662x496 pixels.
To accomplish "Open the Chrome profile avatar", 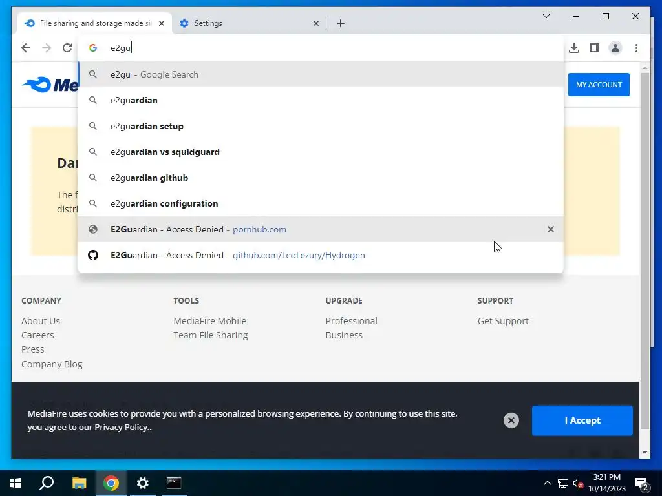I will (x=615, y=48).
